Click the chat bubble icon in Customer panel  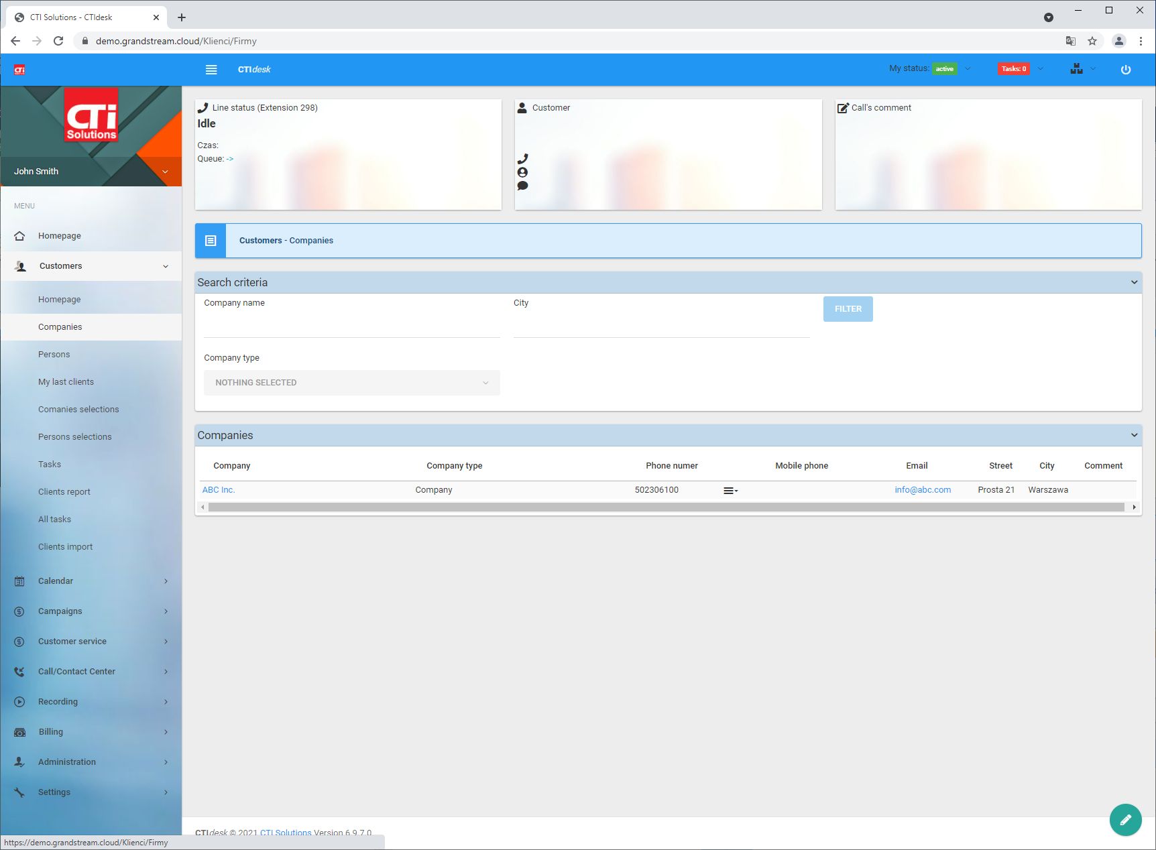(x=522, y=186)
